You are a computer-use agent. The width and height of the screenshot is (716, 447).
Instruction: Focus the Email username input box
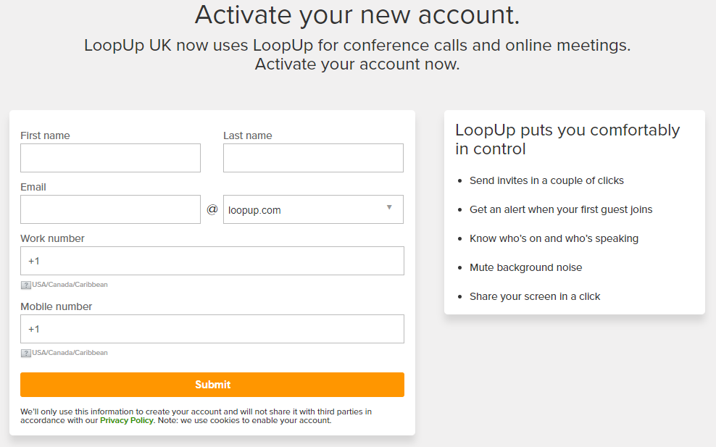click(x=110, y=209)
